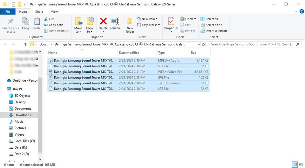The height and width of the screenshot is (168, 305).
Task: Select the MPEG-4 Audio file
Action: pos(128,60)
